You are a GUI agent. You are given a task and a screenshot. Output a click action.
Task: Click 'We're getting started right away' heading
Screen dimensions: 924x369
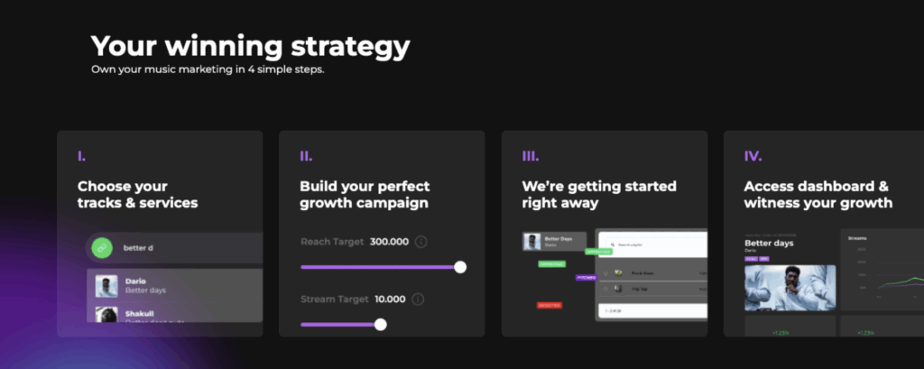click(x=599, y=195)
